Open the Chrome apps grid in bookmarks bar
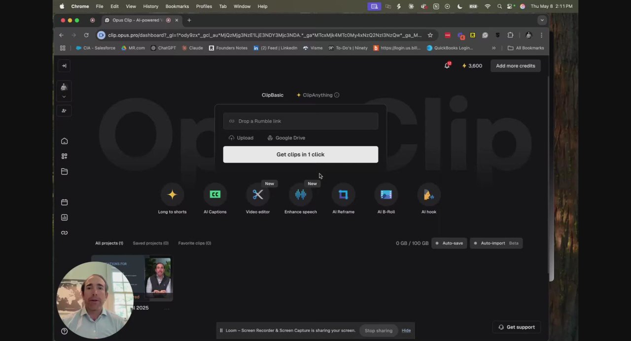631x341 pixels. pos(63,48)
